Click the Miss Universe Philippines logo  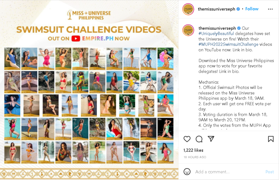point(89,15)
